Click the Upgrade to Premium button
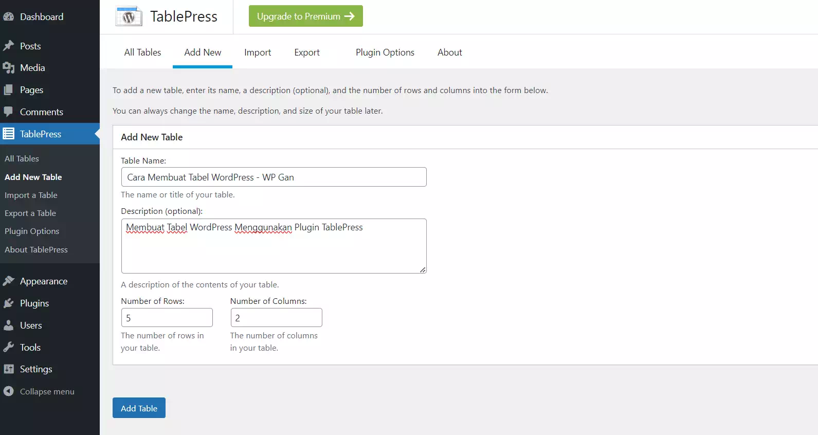The height and width of the screenshot is (435, 818). point(306,16)
